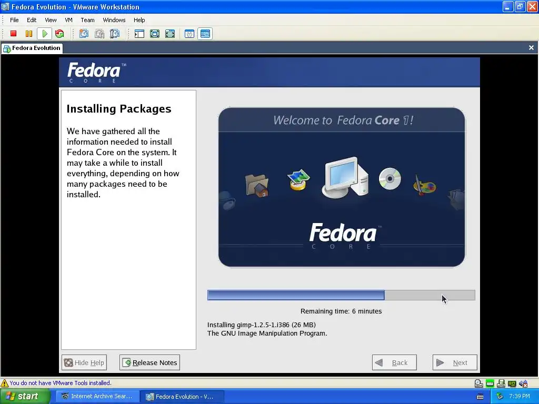Open the Help menu

[139, 20]
